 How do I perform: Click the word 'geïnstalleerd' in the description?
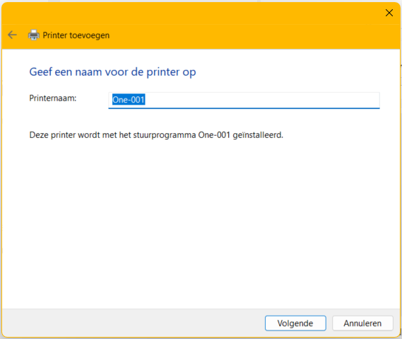[x=257, y=135]
